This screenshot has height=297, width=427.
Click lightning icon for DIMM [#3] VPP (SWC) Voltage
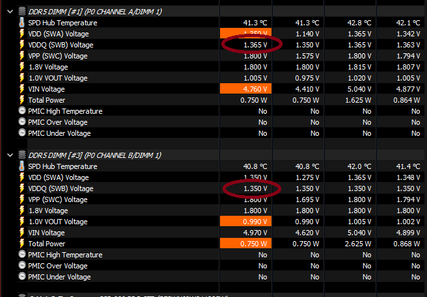click(x=21, y=200)
